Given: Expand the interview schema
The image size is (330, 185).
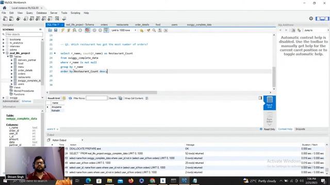Looking at the screenshot, I should pos(4,46).
